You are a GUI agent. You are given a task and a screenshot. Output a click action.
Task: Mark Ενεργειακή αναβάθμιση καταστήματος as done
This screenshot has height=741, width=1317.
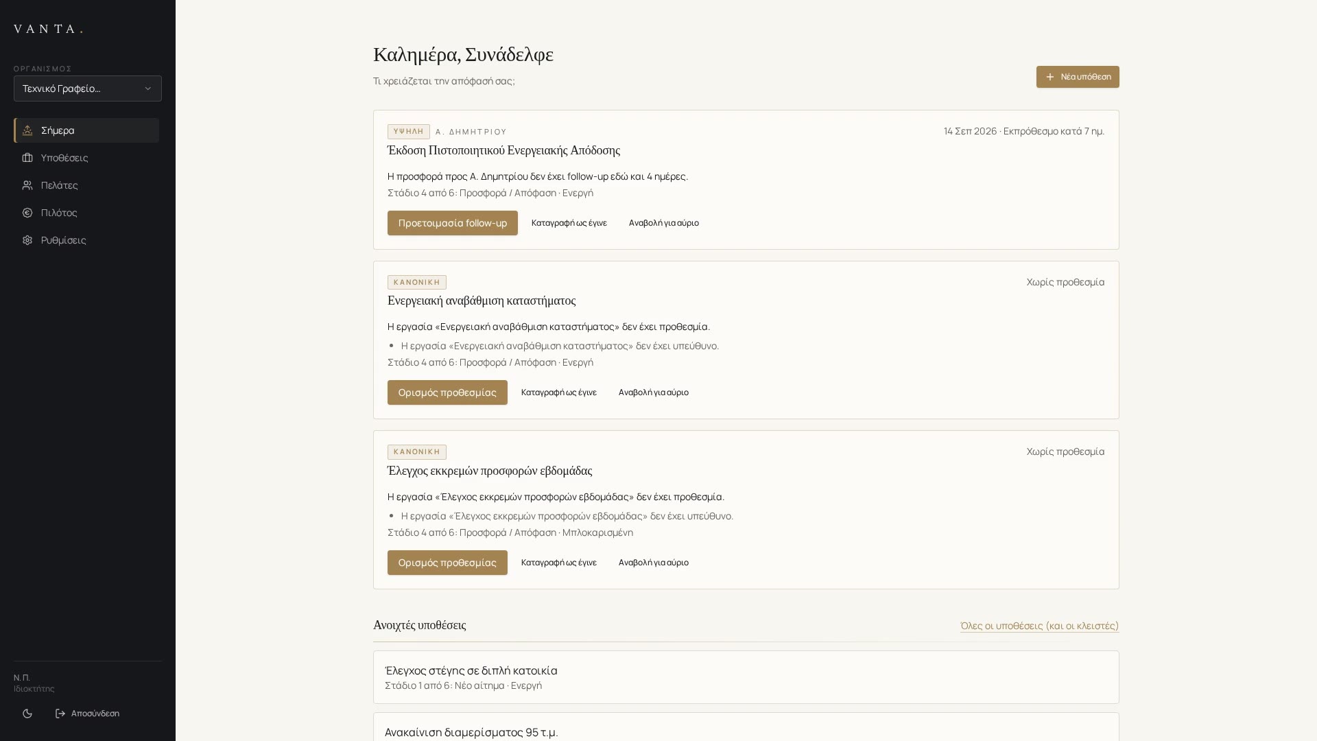click(559, 392)
